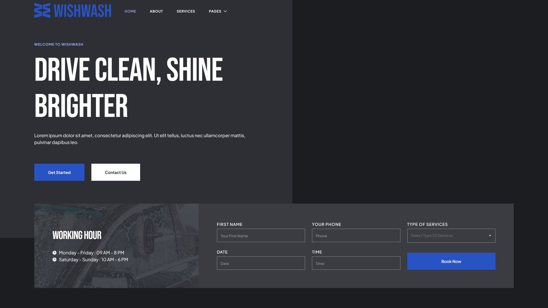This screenshot has width=548, height=308.
Task: Navigate to Services in the top menu
Action: (x=186, y=11)
